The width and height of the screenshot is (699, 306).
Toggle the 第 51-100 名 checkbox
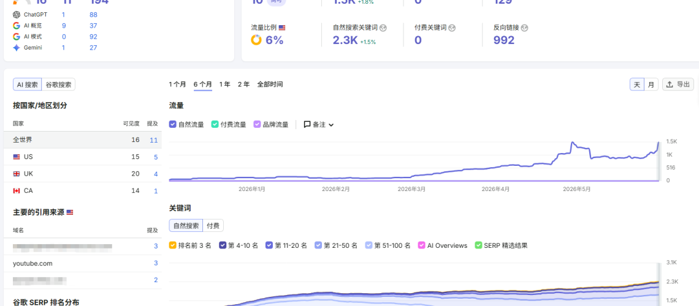pyautogui.click(x=369, y=245)
